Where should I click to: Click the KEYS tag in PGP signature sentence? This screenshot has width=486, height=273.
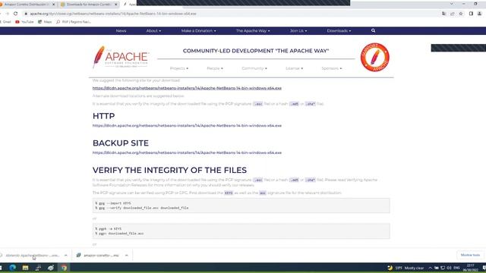tap(229, 193)
